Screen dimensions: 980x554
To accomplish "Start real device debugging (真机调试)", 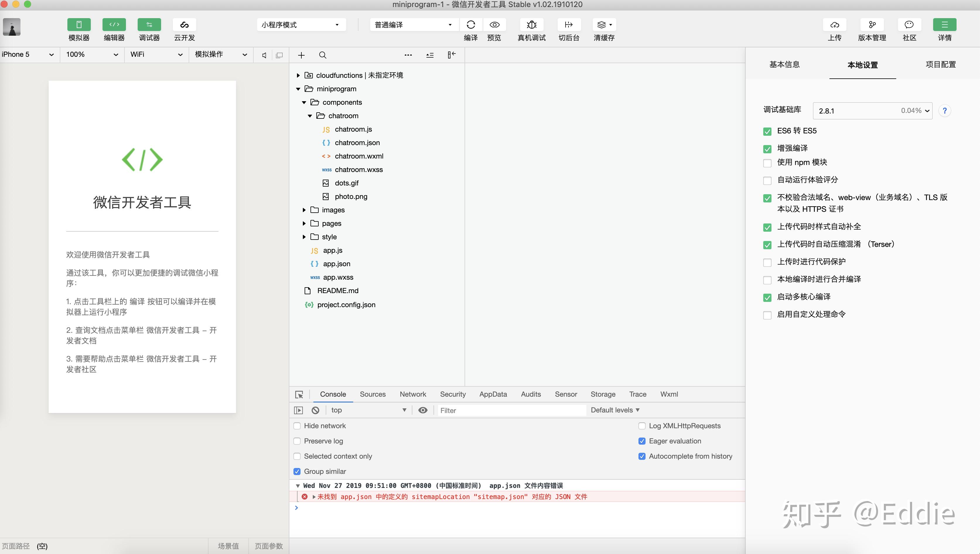I will click(531, 25).
